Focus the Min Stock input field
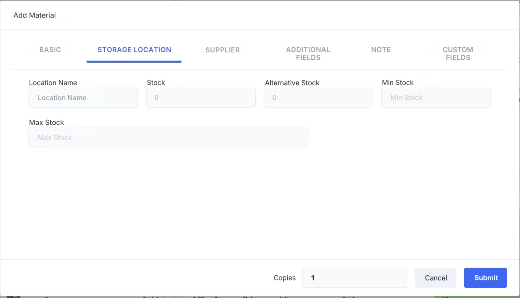This screenshot has height=298, width=520. pos(436,98)
